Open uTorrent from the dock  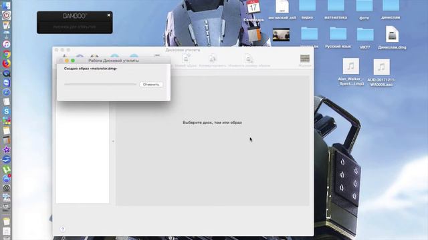tap(7, 169)
